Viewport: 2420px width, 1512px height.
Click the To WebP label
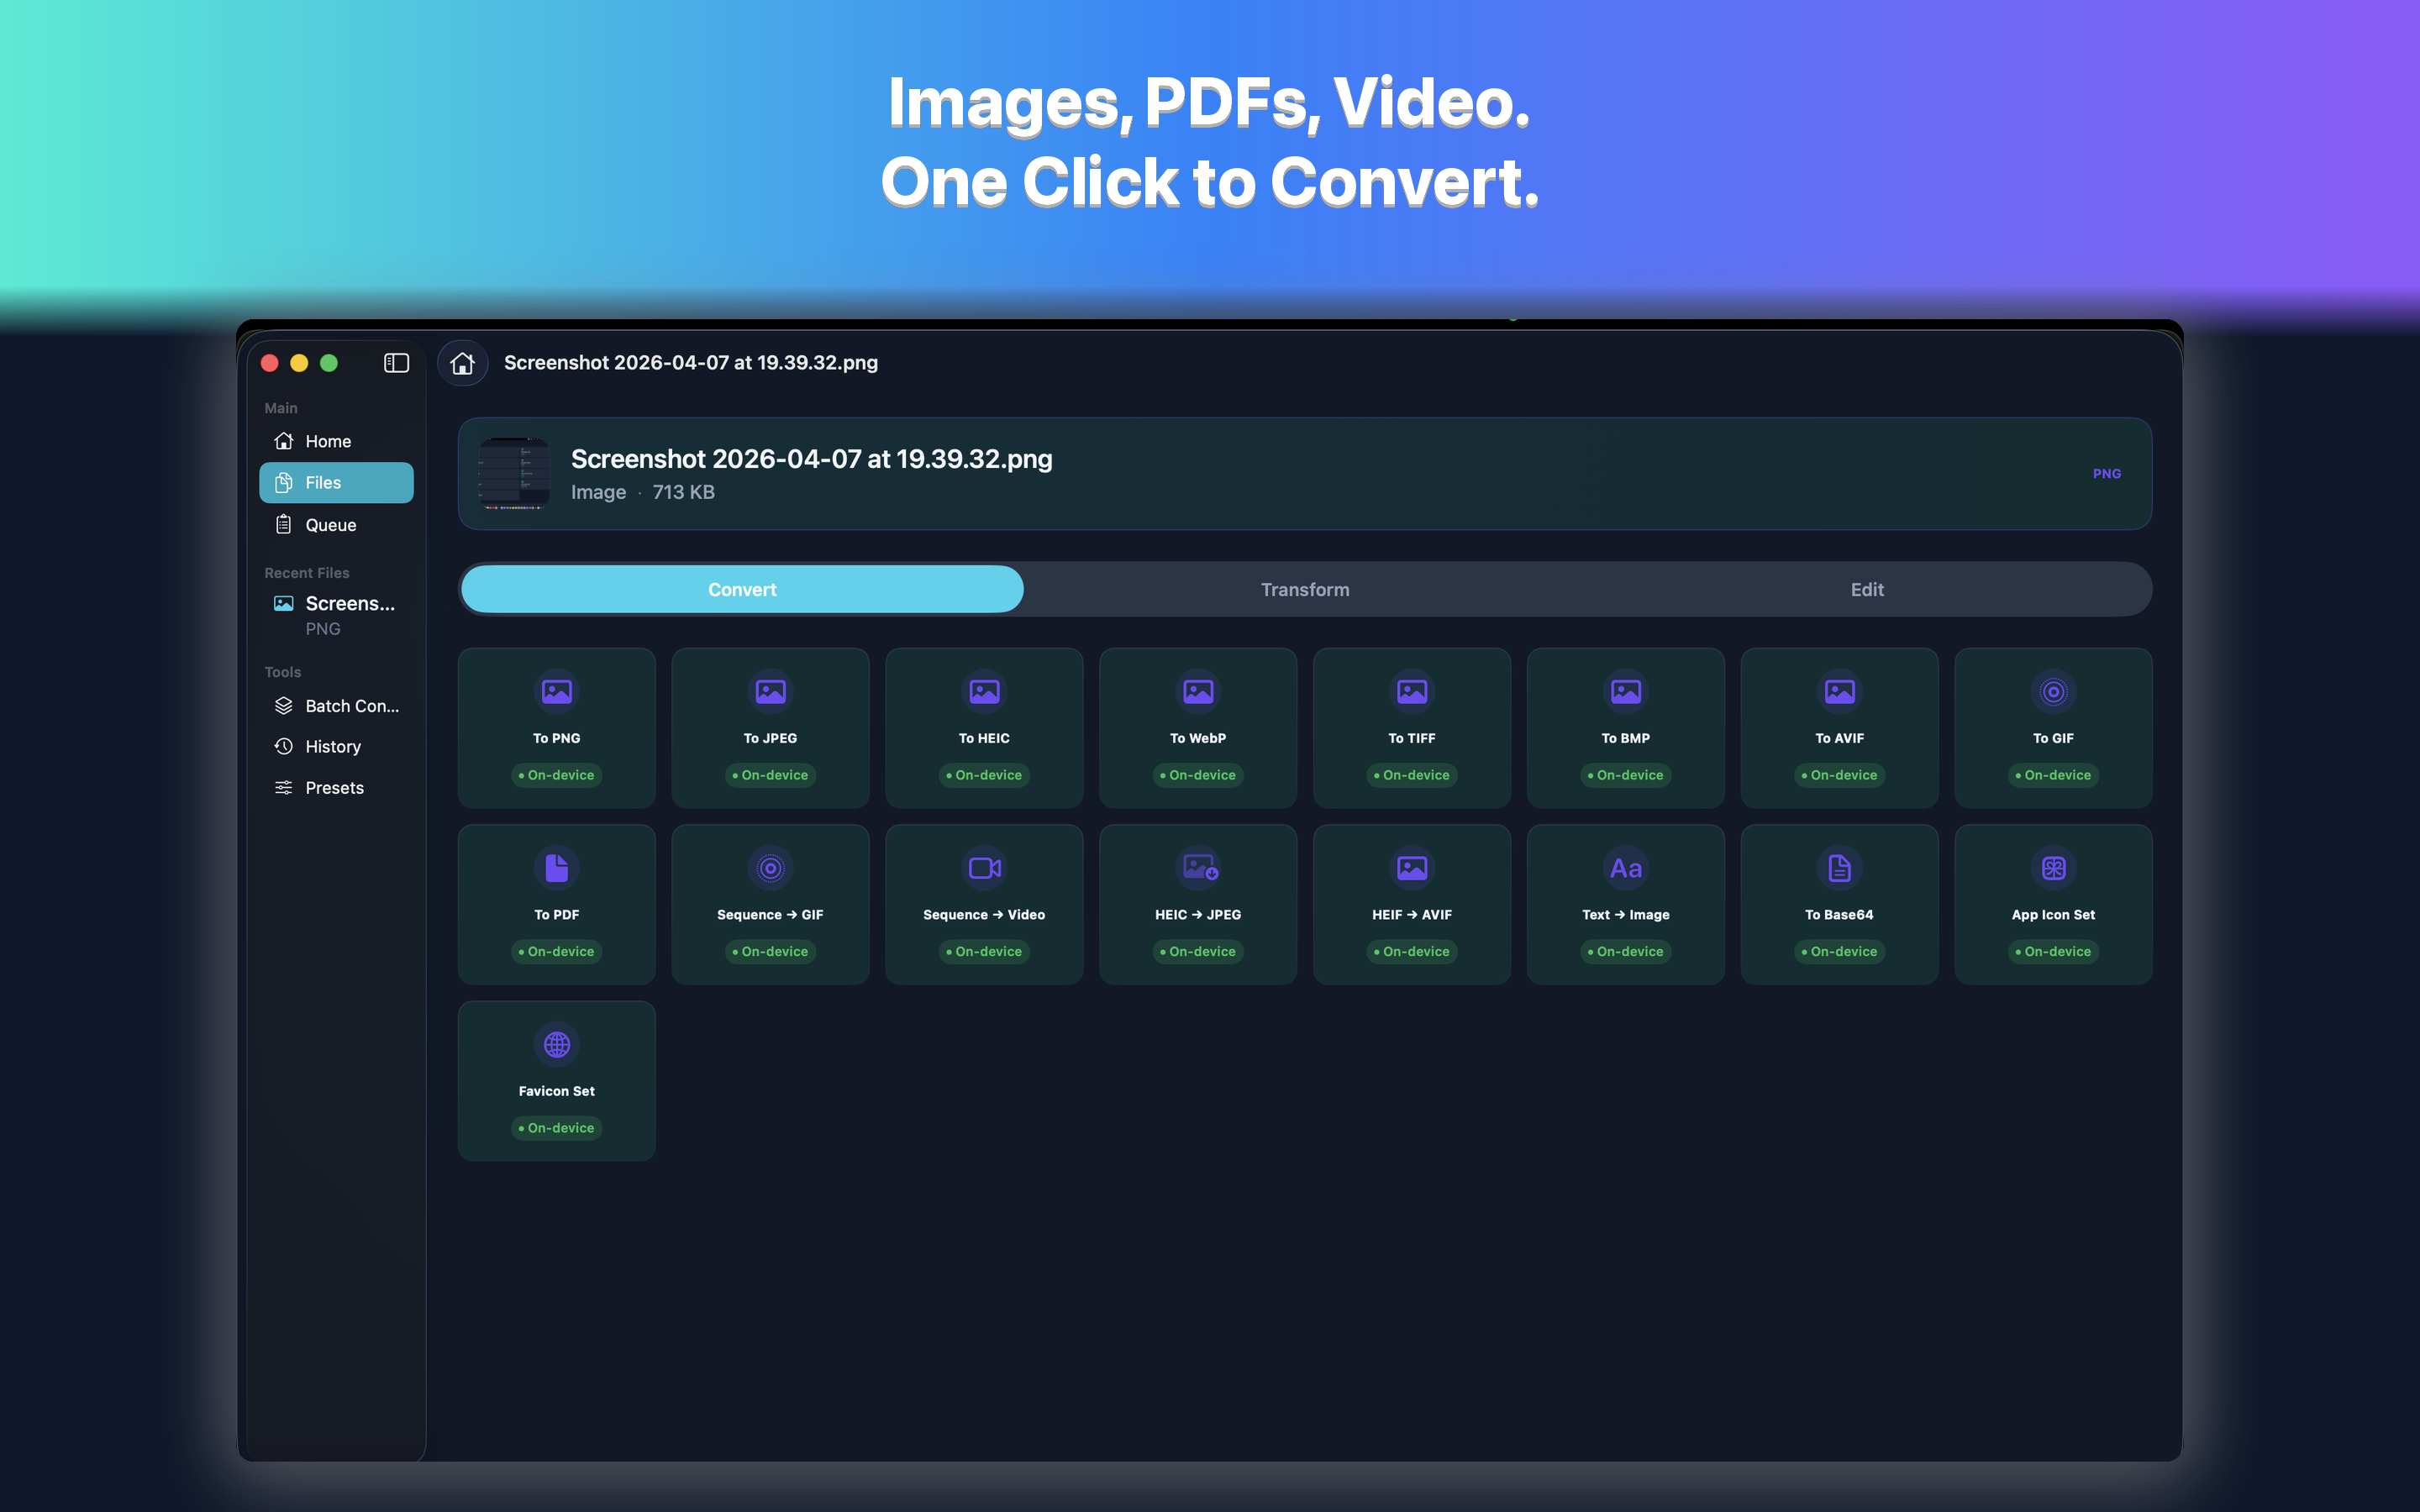pos(1198,738)
